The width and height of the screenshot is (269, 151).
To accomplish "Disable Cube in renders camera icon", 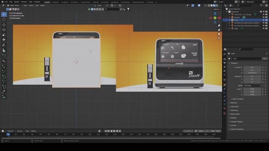I will click(266, 20).
